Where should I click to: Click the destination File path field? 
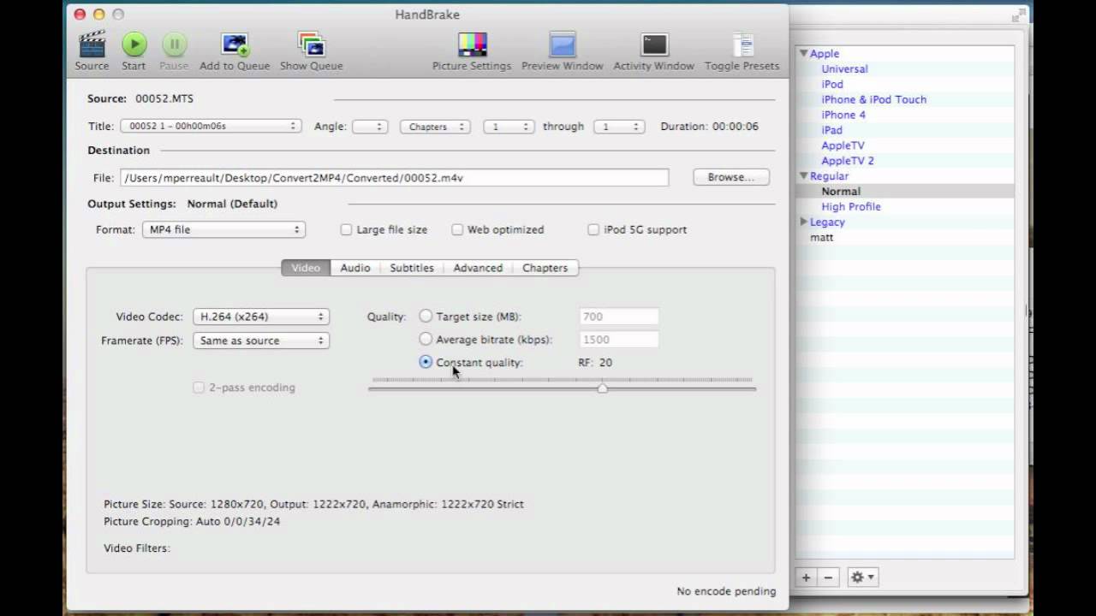click(395, 178)
